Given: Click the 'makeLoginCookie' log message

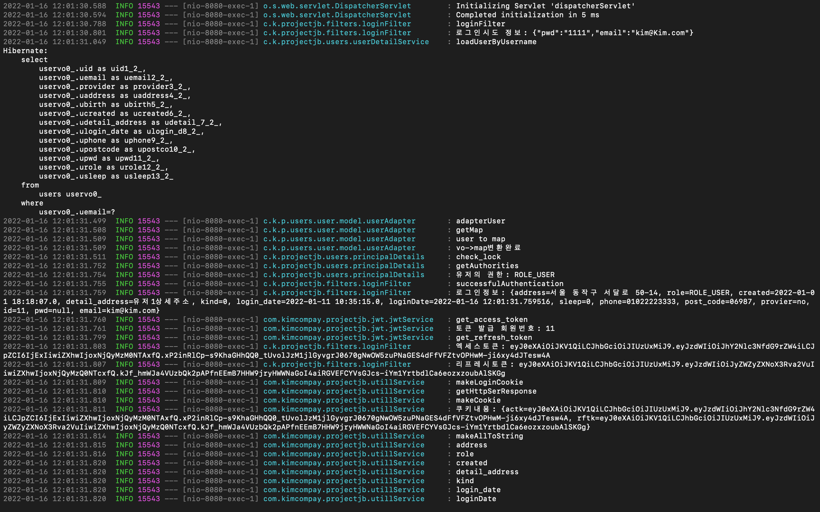Looking at the screenshot, I should (x=489, y=382).
